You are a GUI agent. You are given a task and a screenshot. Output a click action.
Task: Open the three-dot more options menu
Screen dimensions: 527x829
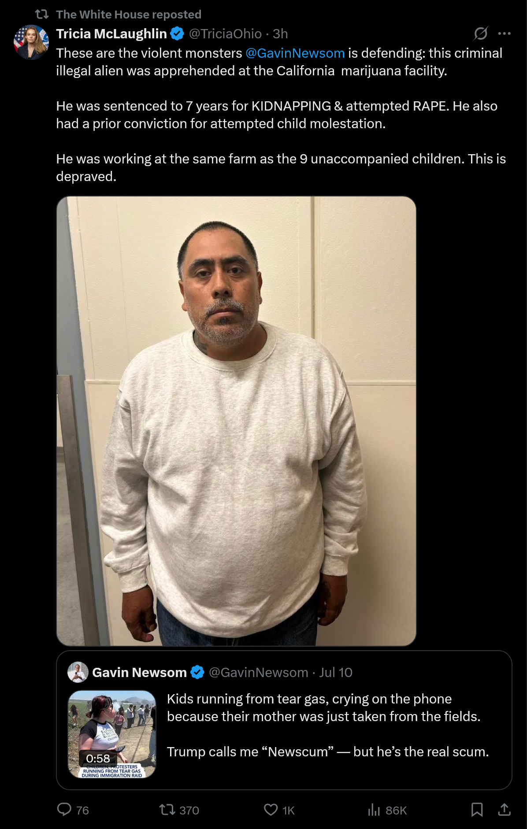tap(504, 33)
